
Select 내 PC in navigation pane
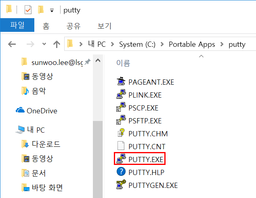point(36,130)
